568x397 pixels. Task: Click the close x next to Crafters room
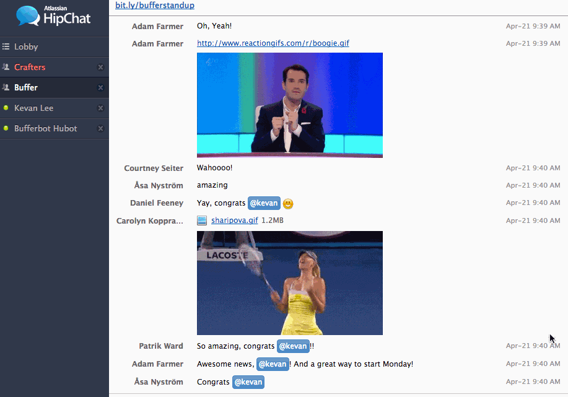[x=100, y=67]
